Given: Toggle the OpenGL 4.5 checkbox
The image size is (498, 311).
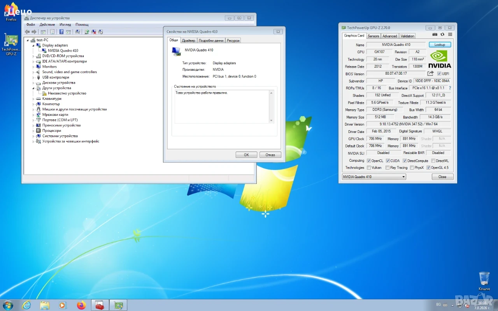Looking at the screenshot, I should (x=428, y=168).
